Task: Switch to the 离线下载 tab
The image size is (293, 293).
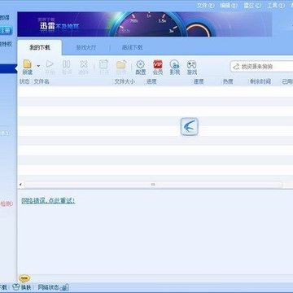Action: (132, 47)
